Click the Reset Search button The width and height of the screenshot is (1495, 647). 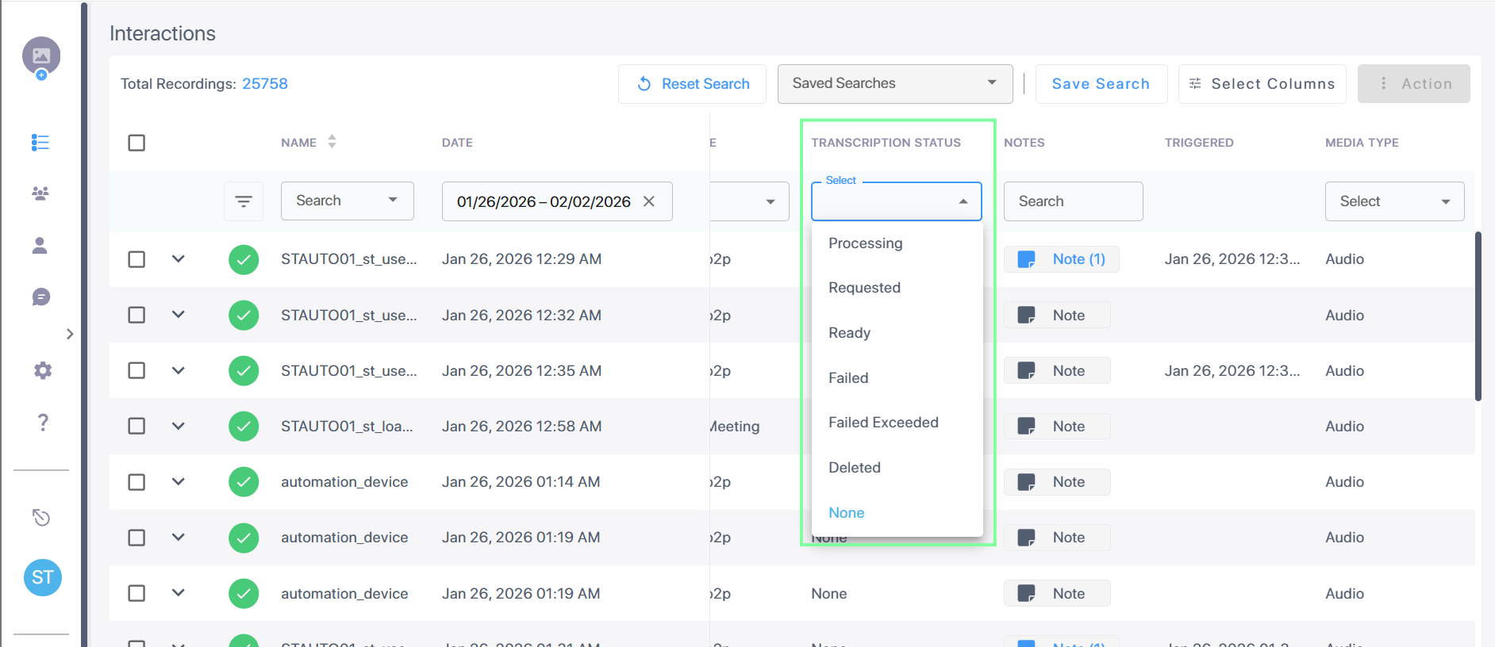click(x=692, y=84)
